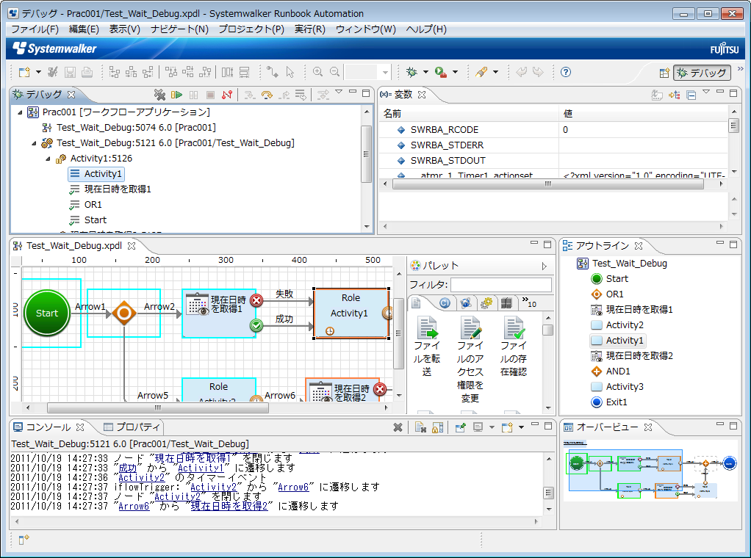This screenshot has height=558, width=751.
Task: Open the ナビゲート(N) menu
Action: click(x=179, y=29)
